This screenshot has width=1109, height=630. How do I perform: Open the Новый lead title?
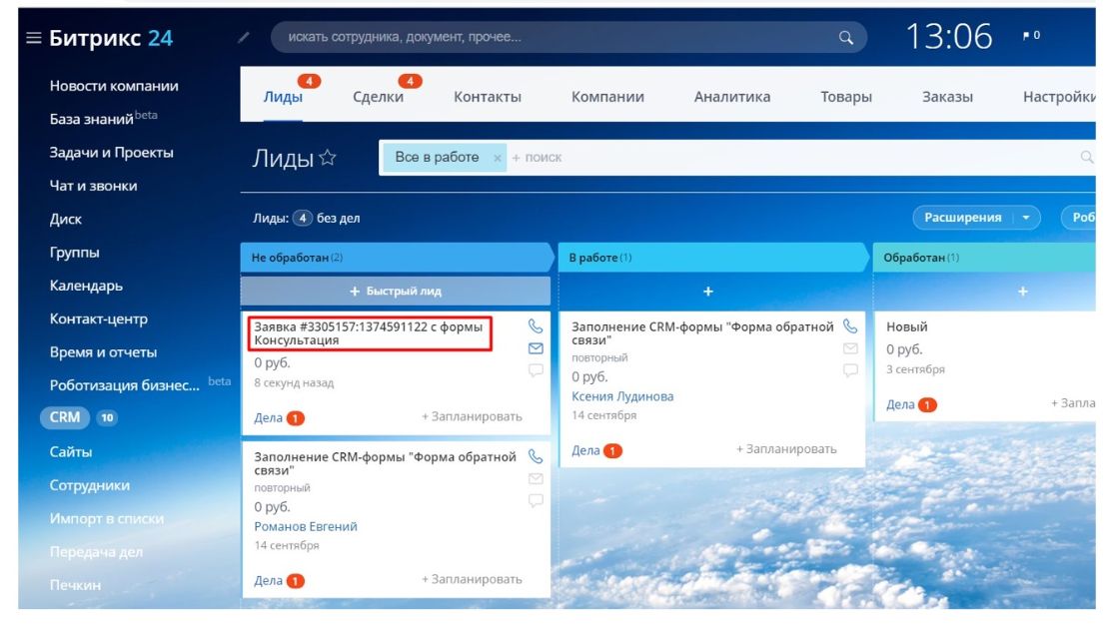coord(907,326)
